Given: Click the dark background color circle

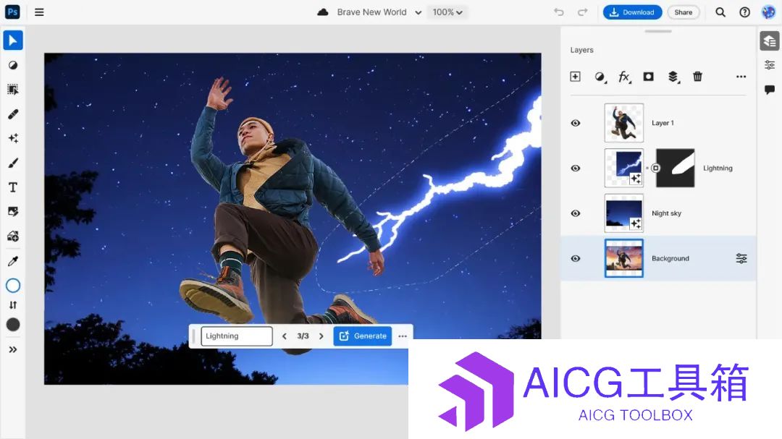Looking at the screenshot, I should 13,325.
